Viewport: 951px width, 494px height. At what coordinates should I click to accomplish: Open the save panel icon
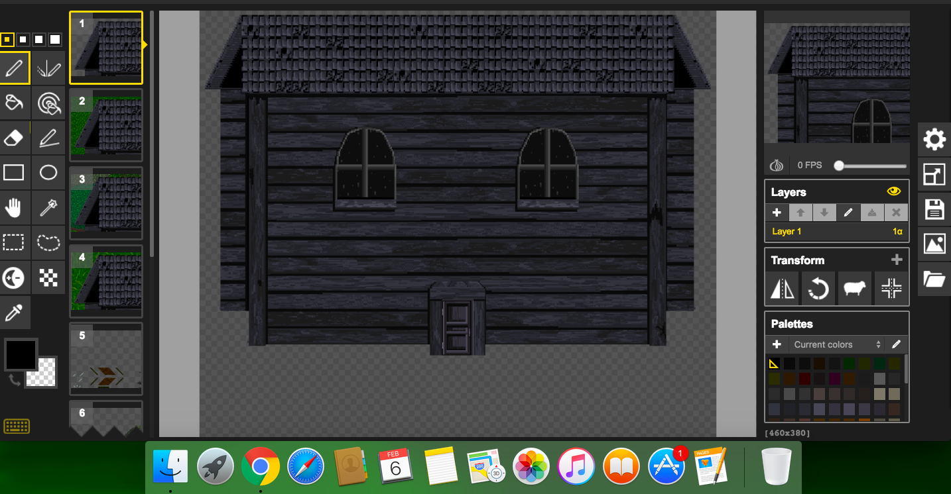point(934,210)
